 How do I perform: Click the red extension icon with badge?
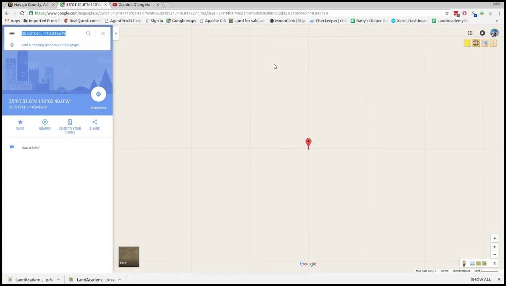(x=457, y=13)
